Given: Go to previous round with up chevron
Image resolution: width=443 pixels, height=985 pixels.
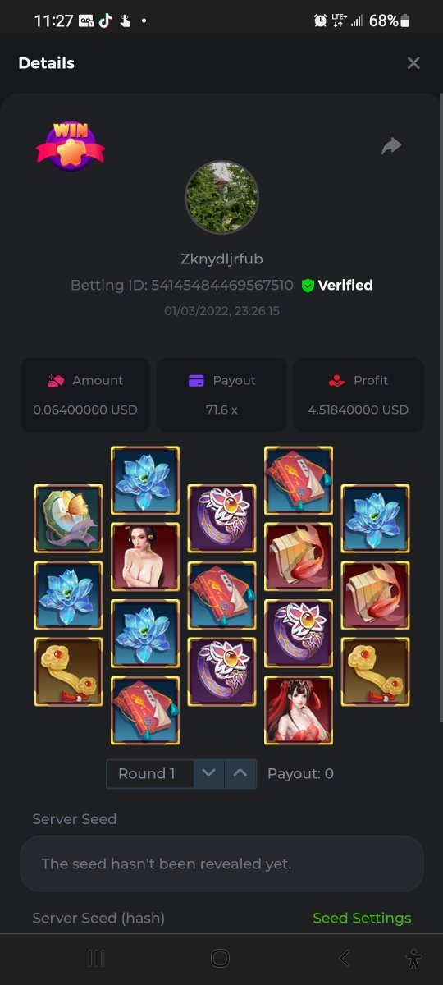Looking at the screenshot, I should tap(240, 773).
